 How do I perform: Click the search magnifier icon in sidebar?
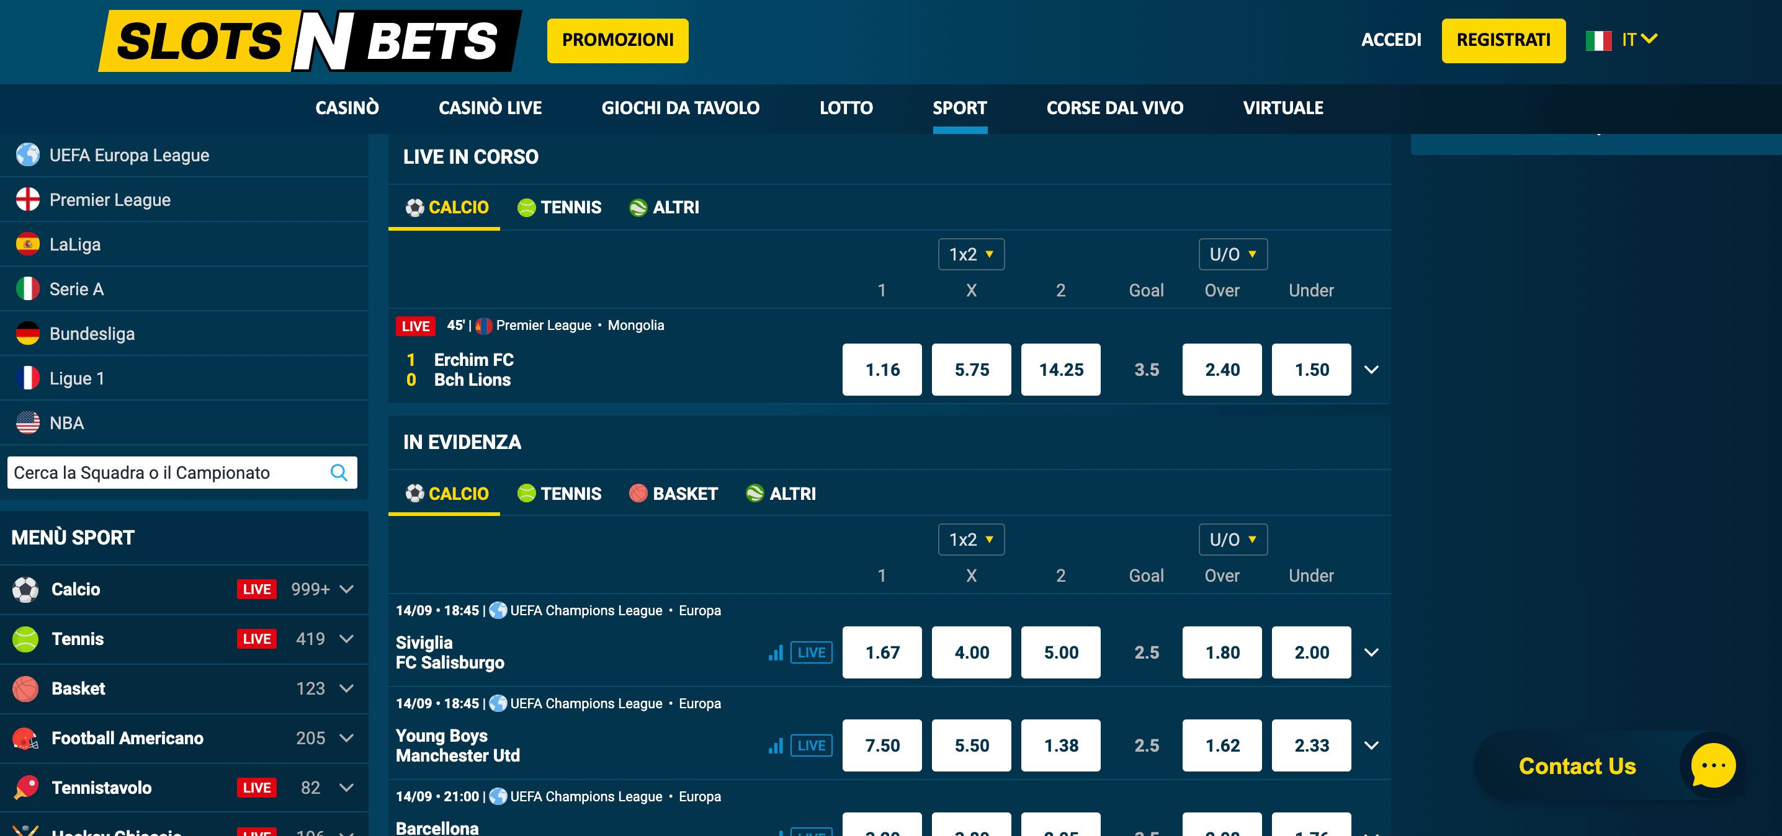338,473
